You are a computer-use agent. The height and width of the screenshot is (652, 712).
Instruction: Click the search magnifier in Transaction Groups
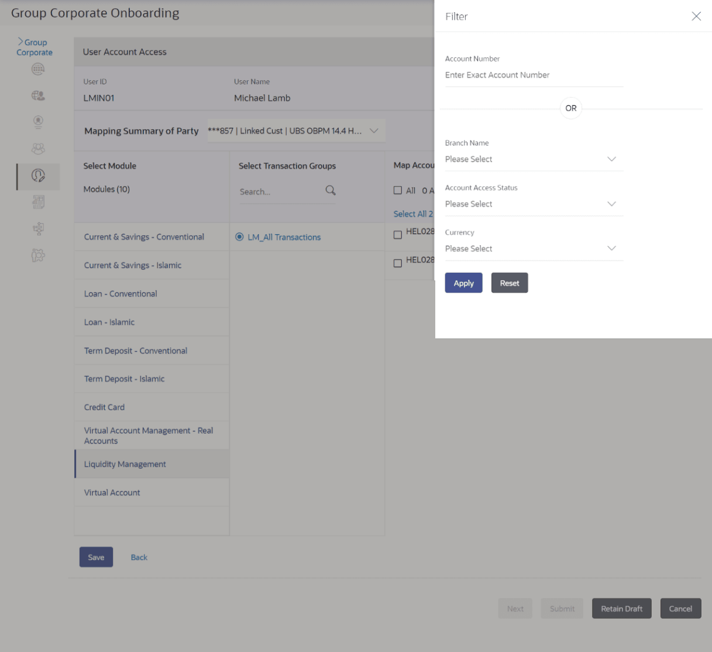pyautogui.click(x=331, y=190)
